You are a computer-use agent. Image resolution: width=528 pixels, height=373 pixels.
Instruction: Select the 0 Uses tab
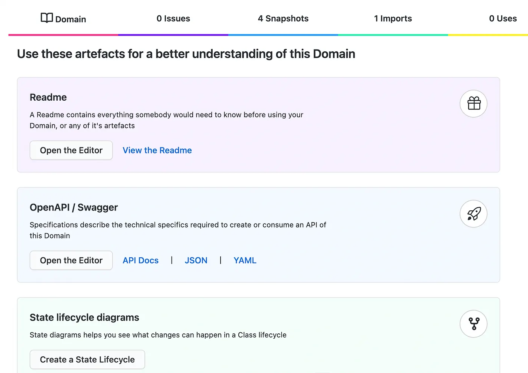pyautogui.click(x=503, y=18)
